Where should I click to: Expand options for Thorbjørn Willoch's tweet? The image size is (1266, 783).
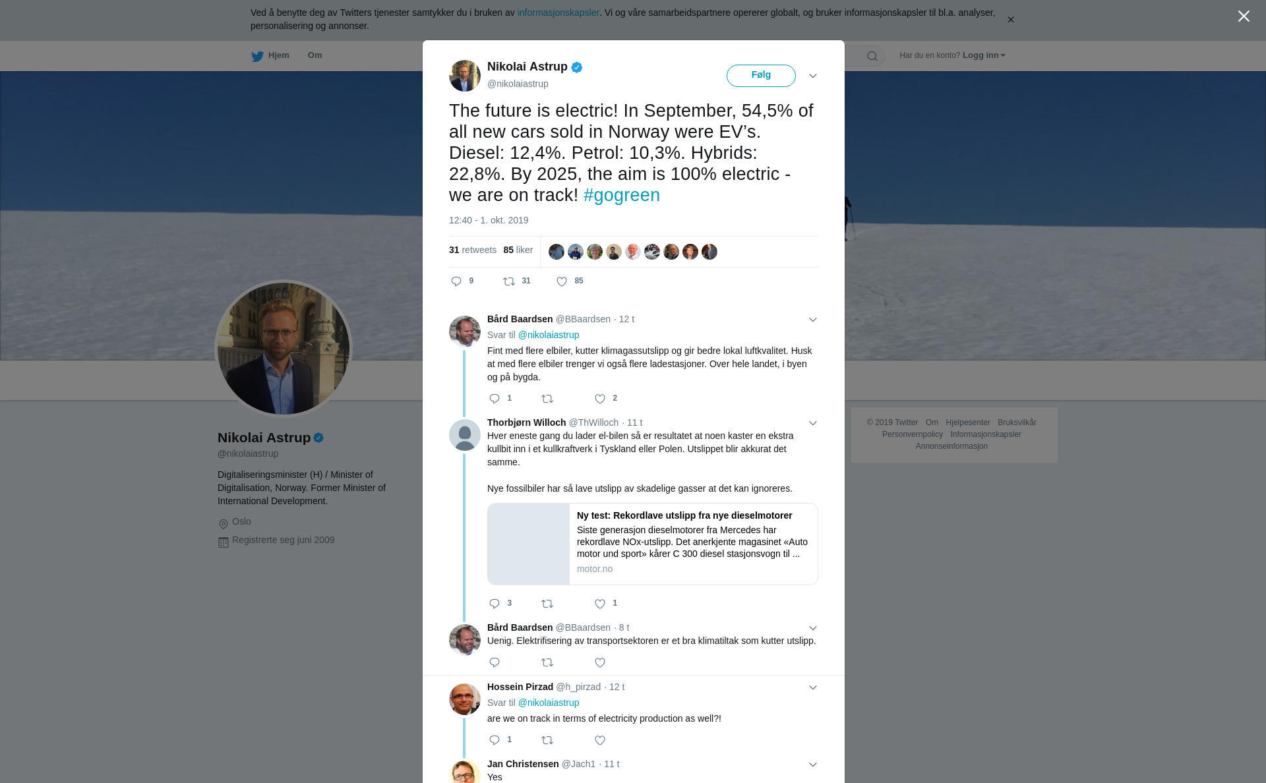[x=813, y=423]
